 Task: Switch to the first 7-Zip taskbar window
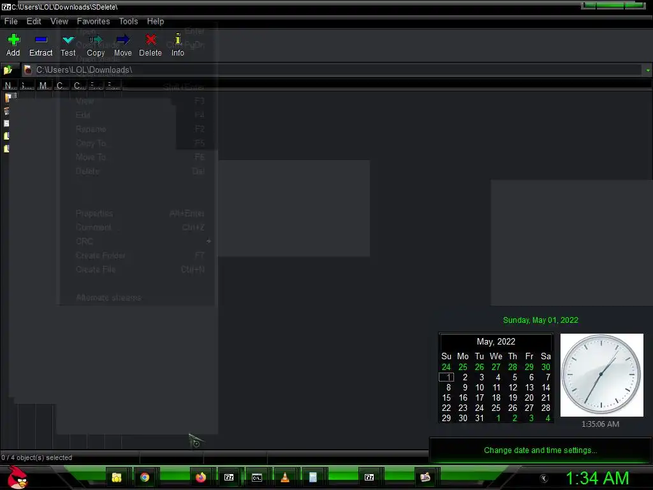(229, 477)
